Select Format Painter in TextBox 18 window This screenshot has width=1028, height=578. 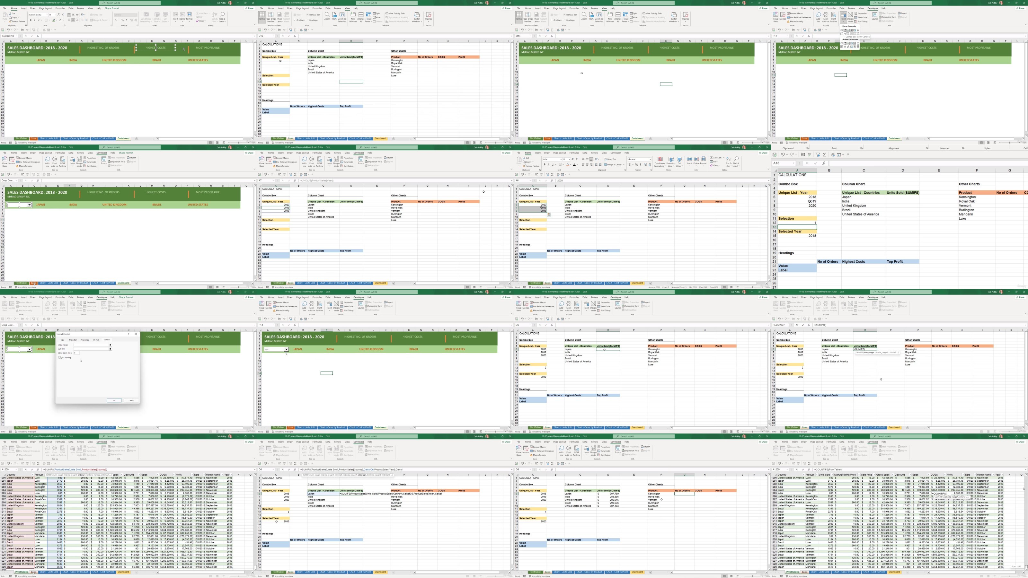tap(17, 22)
